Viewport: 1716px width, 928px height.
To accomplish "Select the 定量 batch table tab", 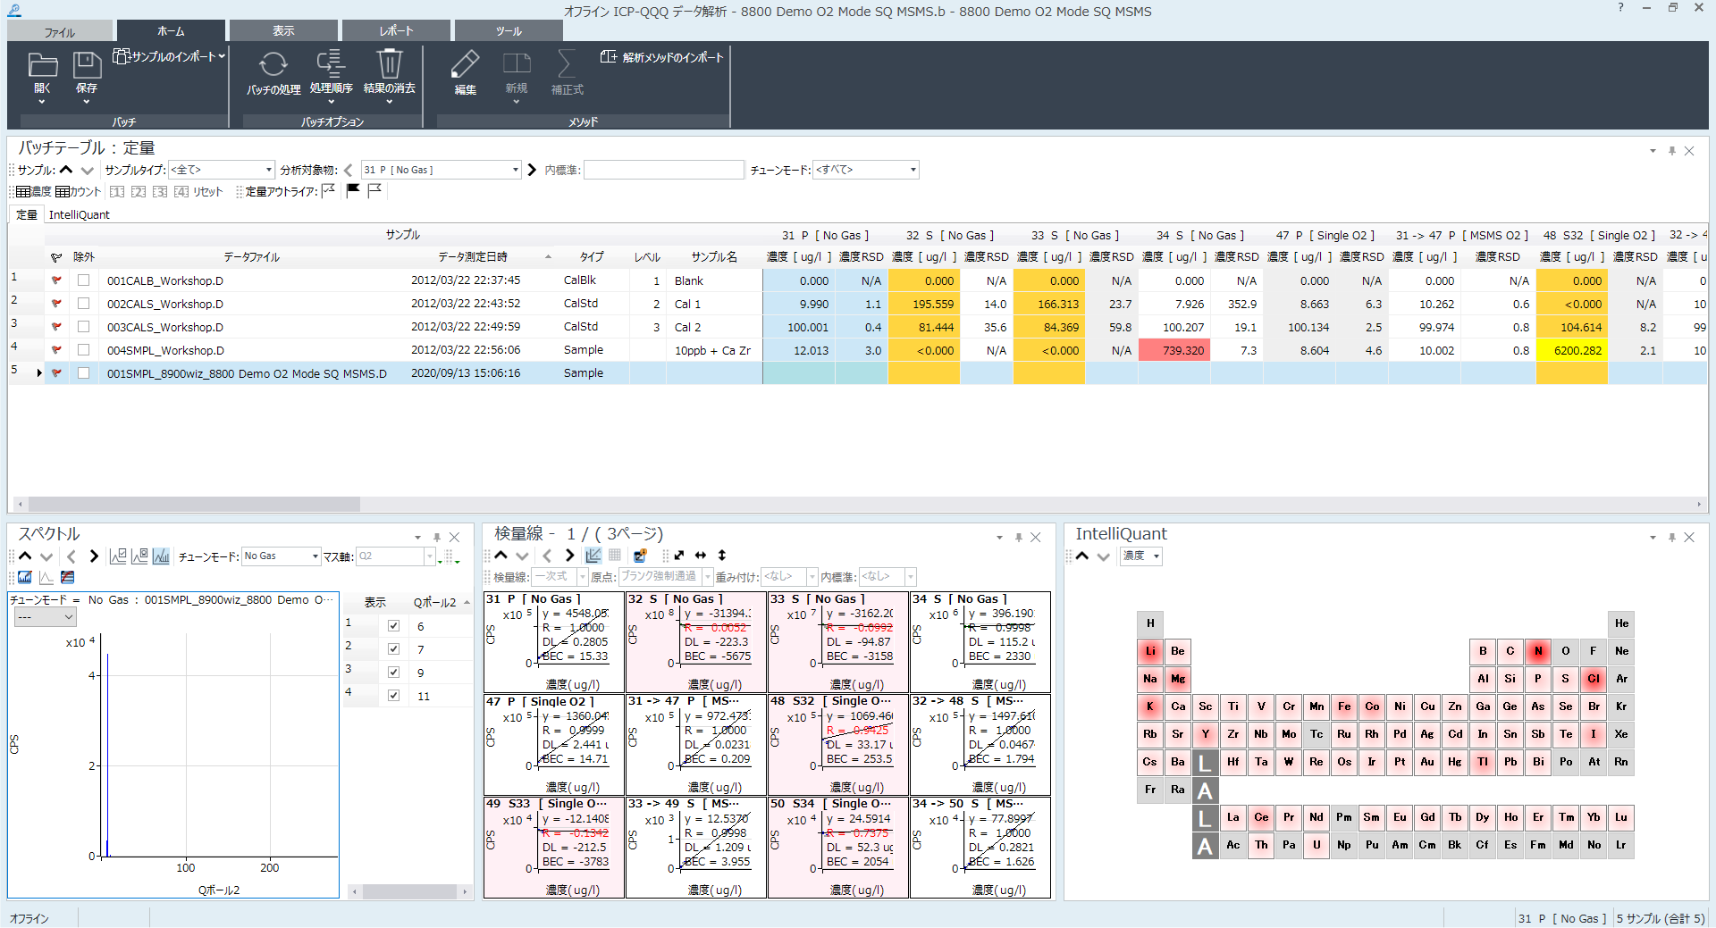I will click(27, 214).
